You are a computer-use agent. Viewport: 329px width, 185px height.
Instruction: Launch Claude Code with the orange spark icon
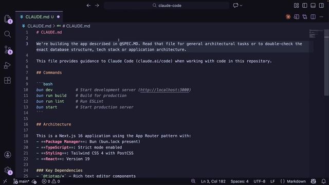pyautogui.click(x=288, y=17)
